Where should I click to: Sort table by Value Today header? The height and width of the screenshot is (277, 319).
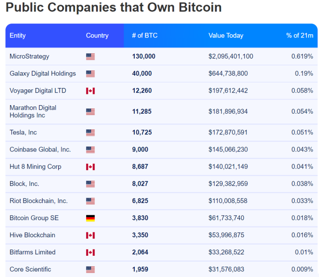[226, 36]
